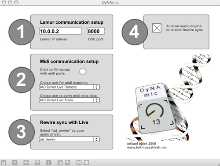220x166 pixels.
Task: Open the inspector info icon
Action: pos(49,162)
